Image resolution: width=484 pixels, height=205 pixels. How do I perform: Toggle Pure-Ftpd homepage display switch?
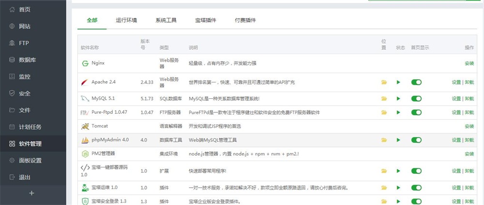tap(416, 112)
